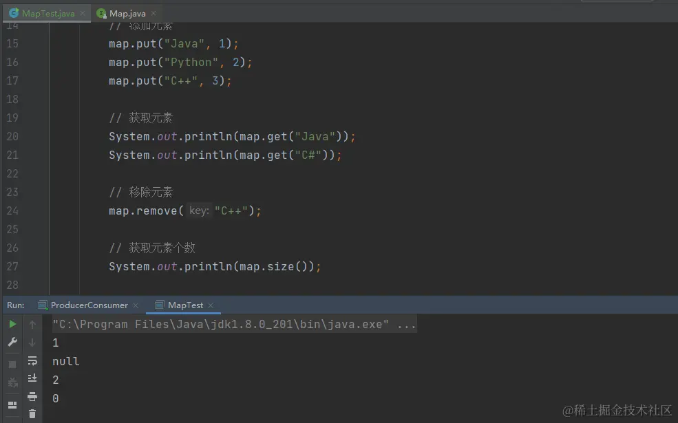Click the MapTest.java class file icon
This screenshot has height=423, width=678.
14,13
